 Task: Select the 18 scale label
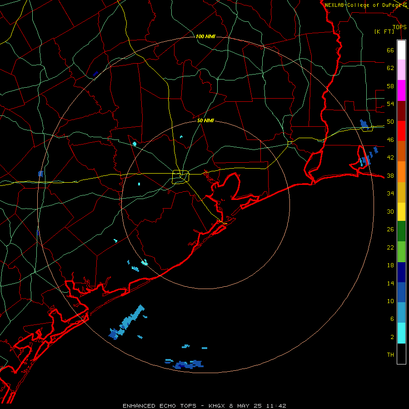pyautogui.click(x=390, y=265)
